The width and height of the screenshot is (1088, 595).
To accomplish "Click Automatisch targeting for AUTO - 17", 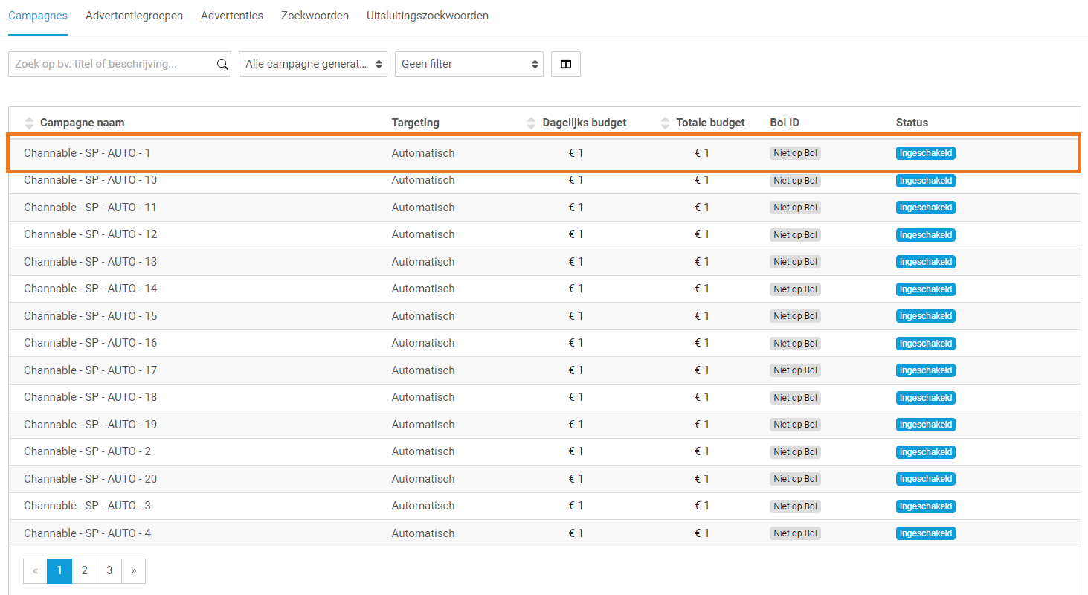I will [423, 370].
